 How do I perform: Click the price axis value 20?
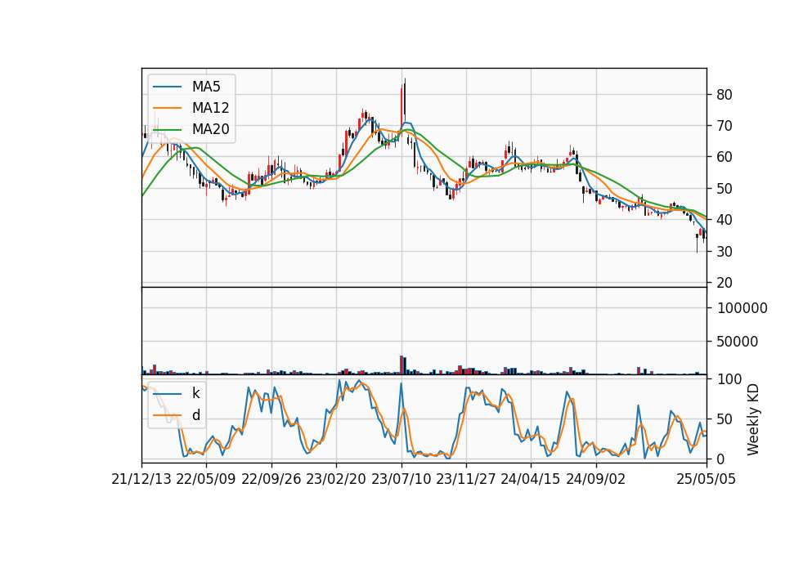click(724, 283)
